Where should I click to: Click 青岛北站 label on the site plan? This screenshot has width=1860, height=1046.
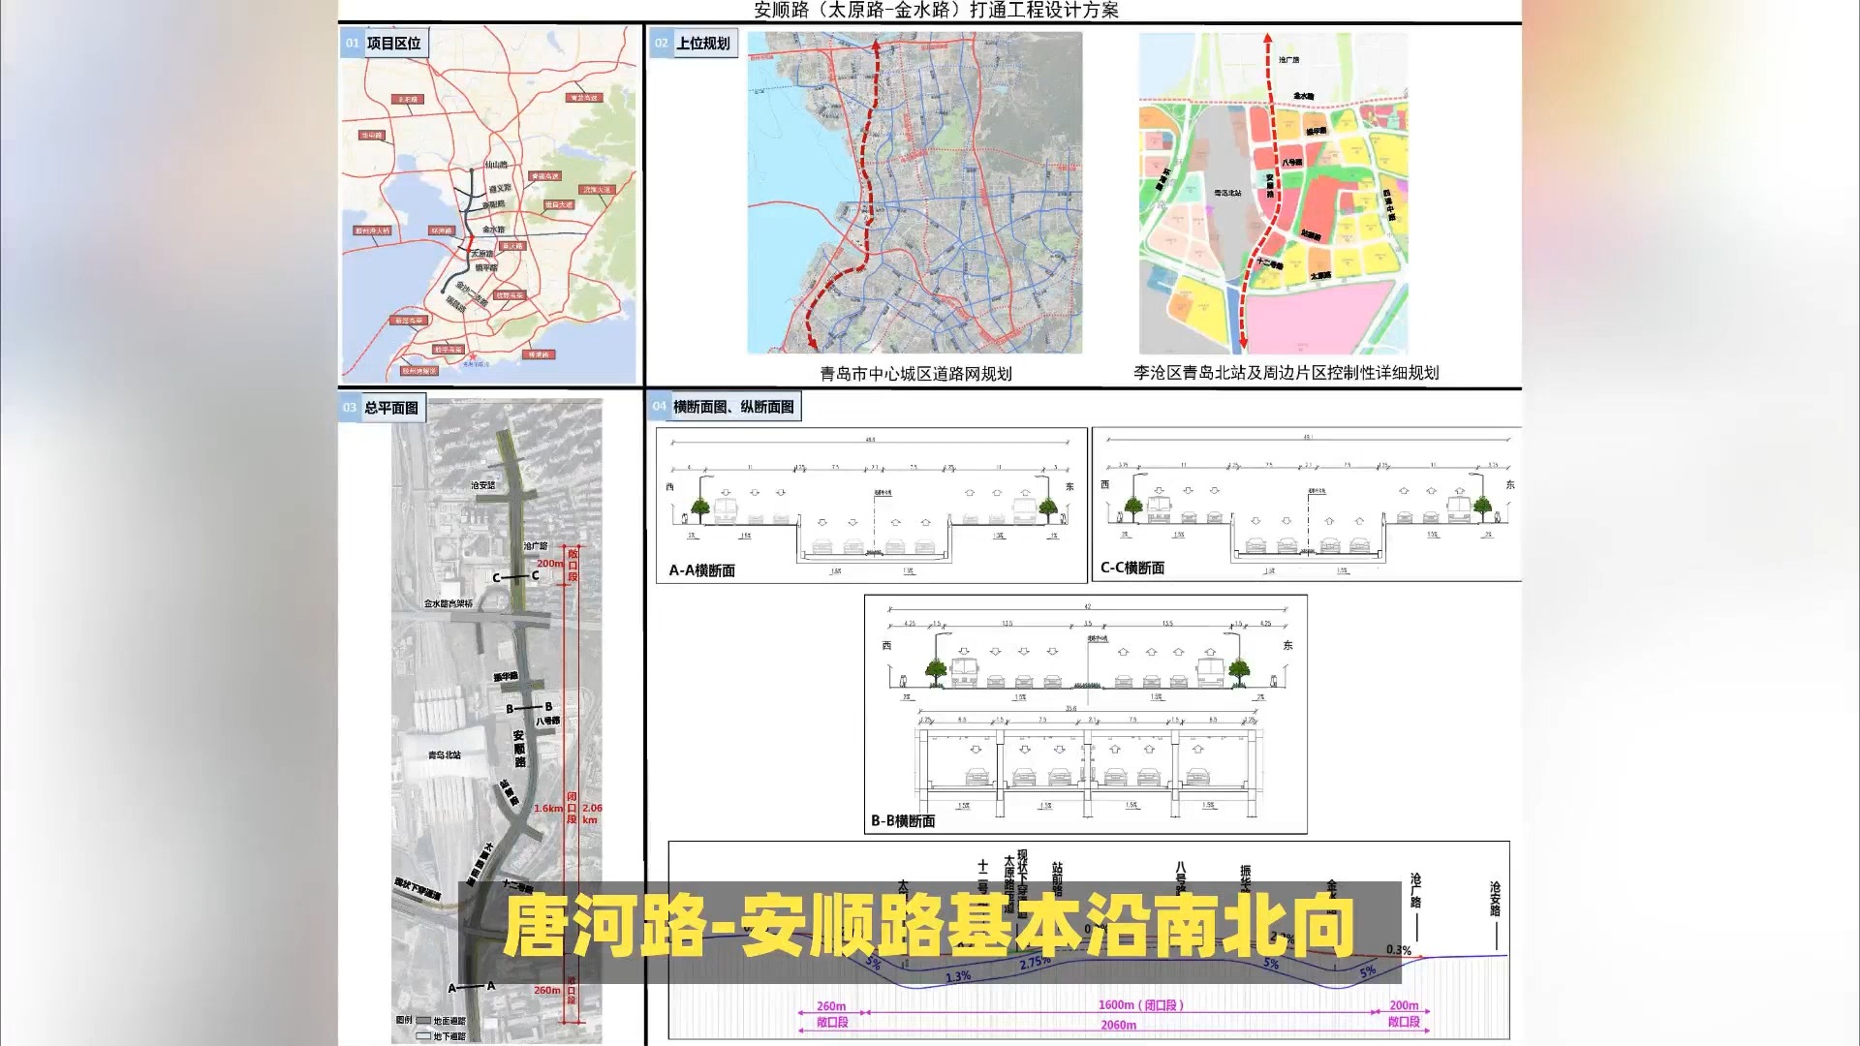click(x=445, y=754)
